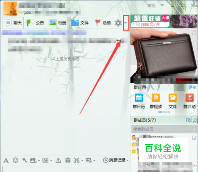Expand the dropdown next to cat icon
This screenshot has height=172, width=198.
pyautogui.click(x=39, y=161)
